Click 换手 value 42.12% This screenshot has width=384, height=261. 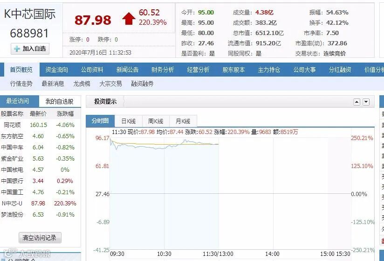tap(337, 22)
